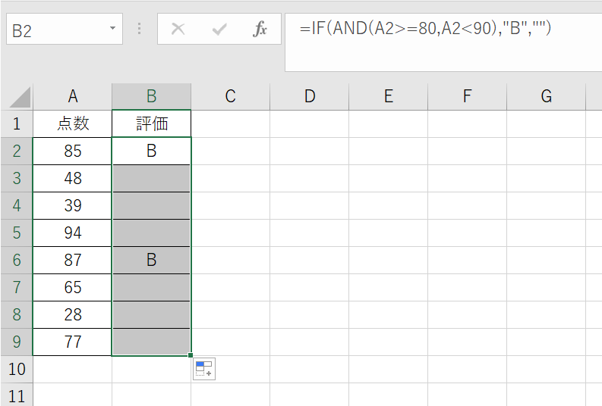
Task: Select column G header
Action: point(546,96)
